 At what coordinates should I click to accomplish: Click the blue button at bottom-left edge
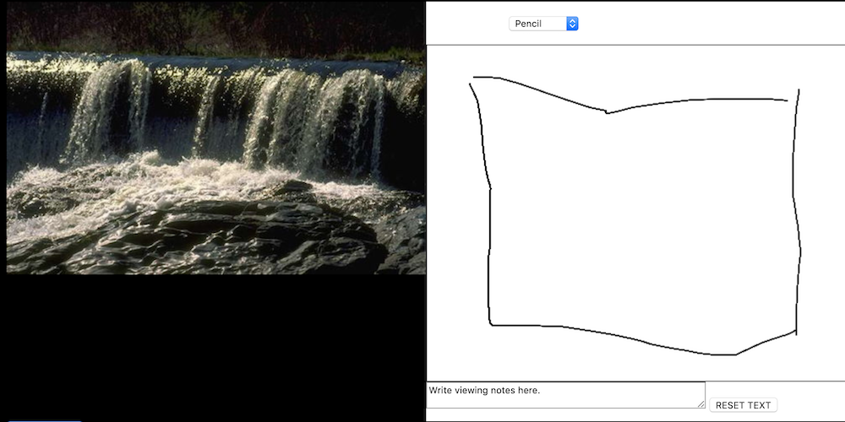tap(46, 420)
